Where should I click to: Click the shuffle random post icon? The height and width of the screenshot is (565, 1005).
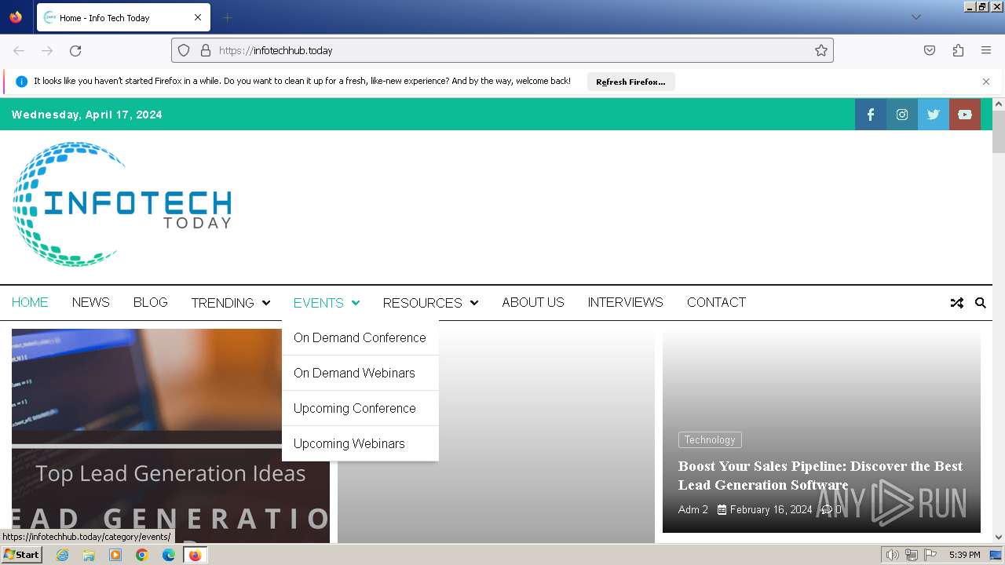(957, 303)
